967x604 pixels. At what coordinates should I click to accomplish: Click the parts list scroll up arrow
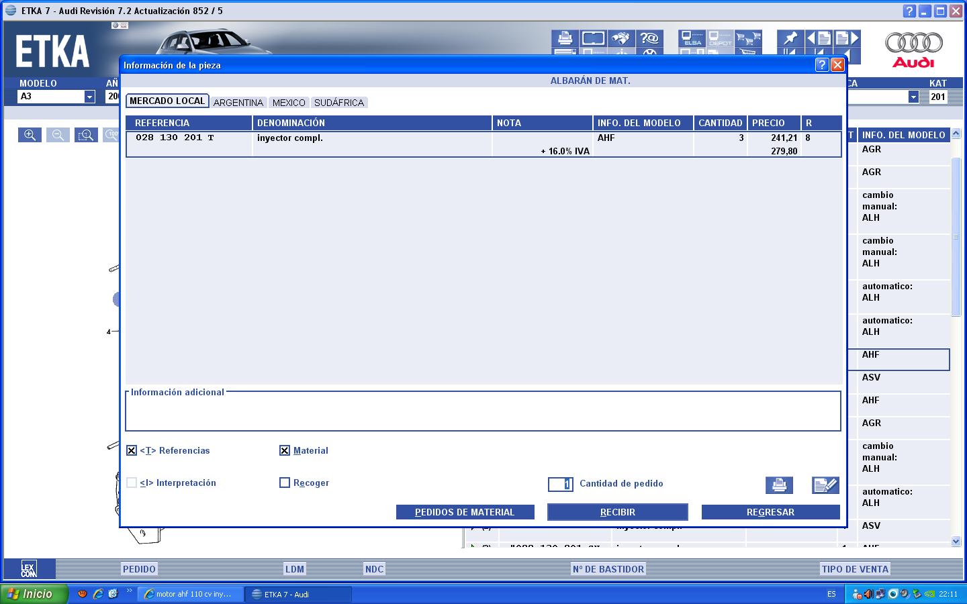tap(956, 134)
